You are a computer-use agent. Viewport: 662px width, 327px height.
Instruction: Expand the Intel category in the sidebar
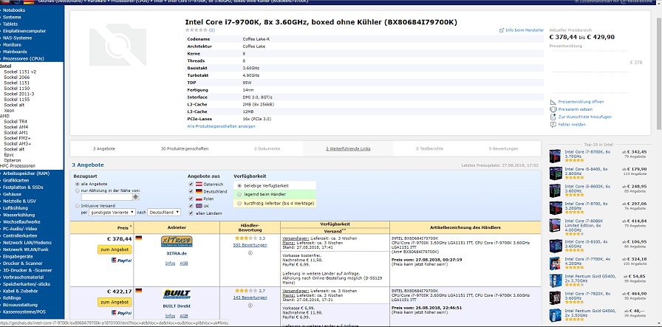6,66
